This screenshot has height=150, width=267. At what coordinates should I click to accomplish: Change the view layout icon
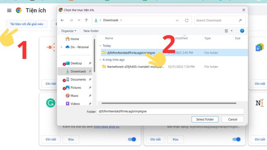226,31
